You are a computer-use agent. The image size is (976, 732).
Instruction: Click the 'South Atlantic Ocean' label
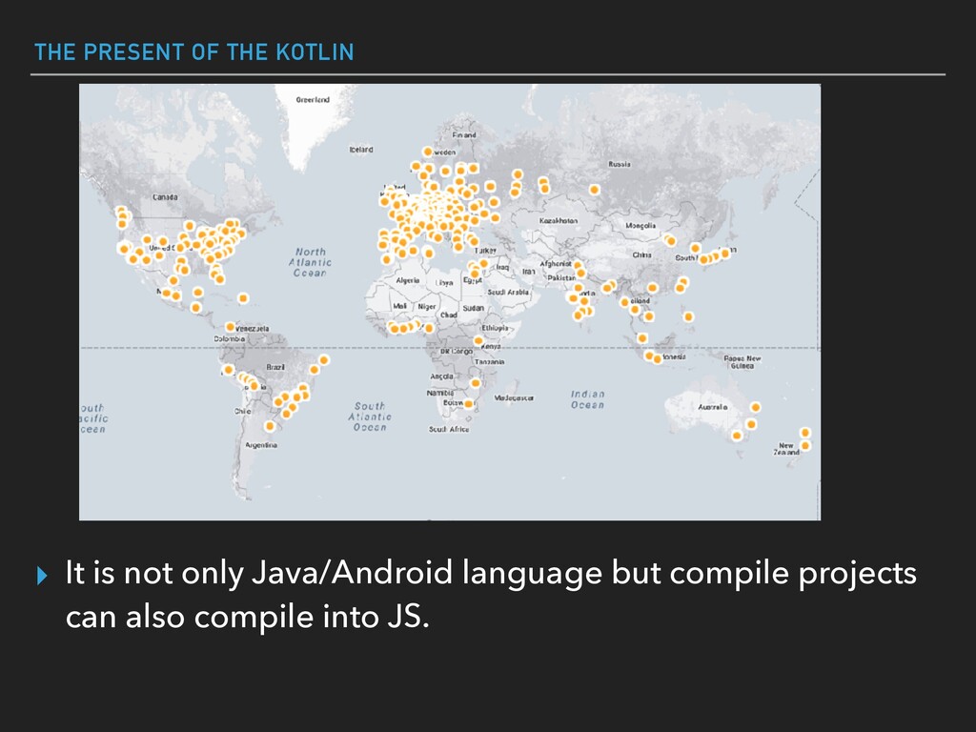pos(370,417)
